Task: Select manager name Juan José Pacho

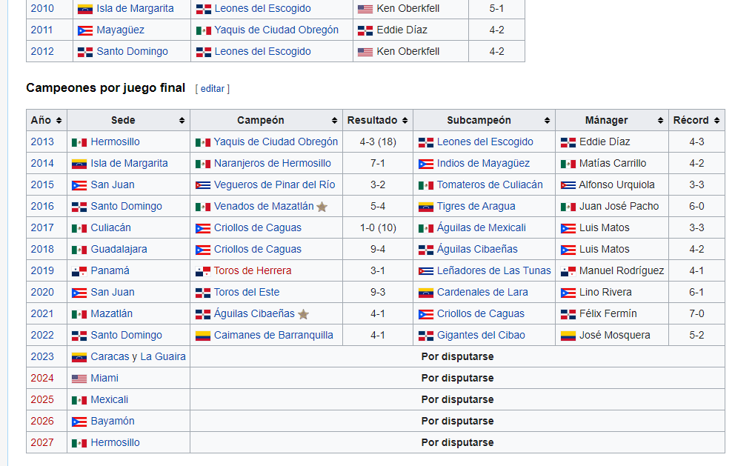Action: pos(619,207)
